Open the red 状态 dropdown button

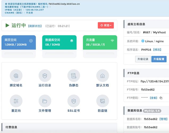[106, 25]
